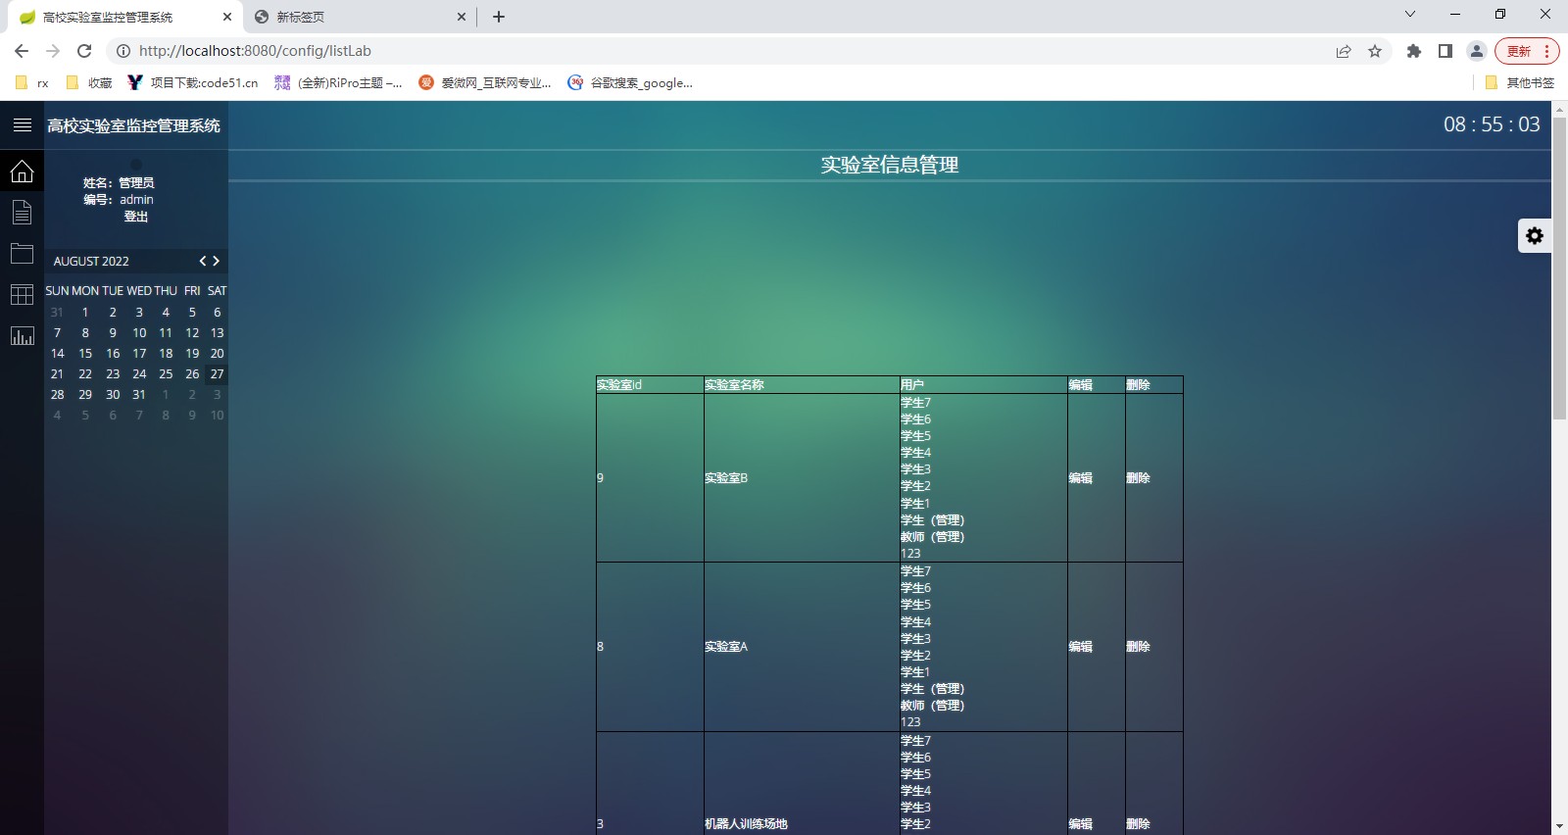Go to previous calendar month

click(203, 261)
